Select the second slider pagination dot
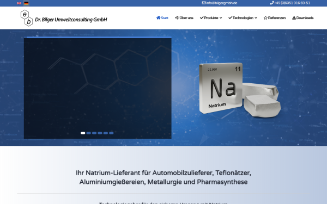Screen dimensions: 327x204 click(x=89, y=133)
